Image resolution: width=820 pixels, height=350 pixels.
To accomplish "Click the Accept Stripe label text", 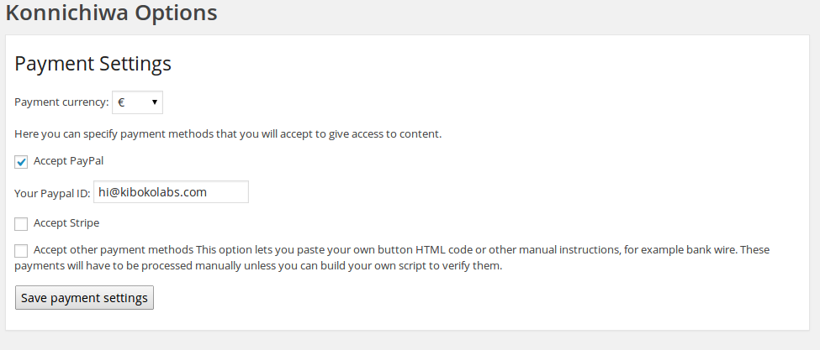I will 66,222.
